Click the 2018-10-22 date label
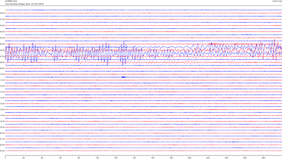 point(277,1)
